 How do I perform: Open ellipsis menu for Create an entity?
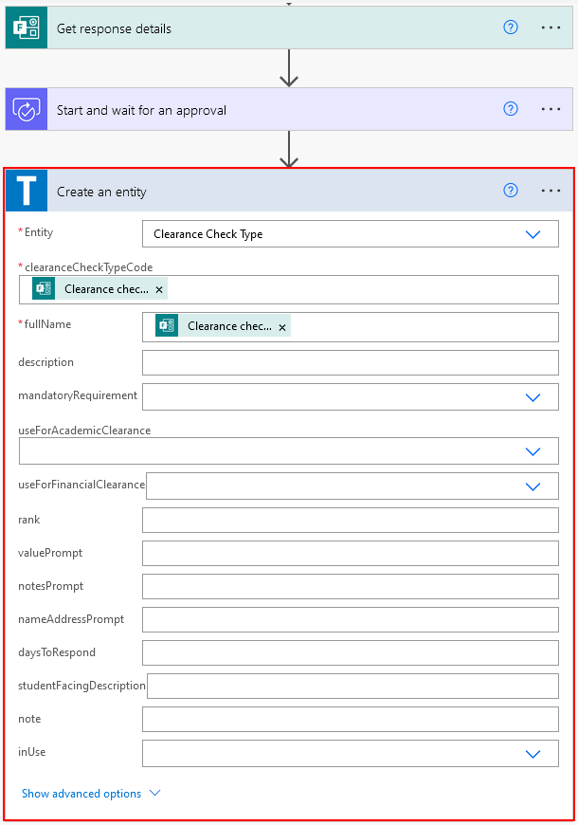pyautogui.click(x=551, y=191)
